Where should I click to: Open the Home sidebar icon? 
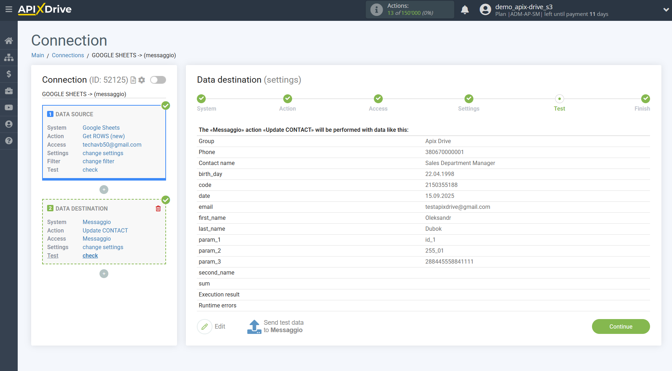tap(9, 41)
